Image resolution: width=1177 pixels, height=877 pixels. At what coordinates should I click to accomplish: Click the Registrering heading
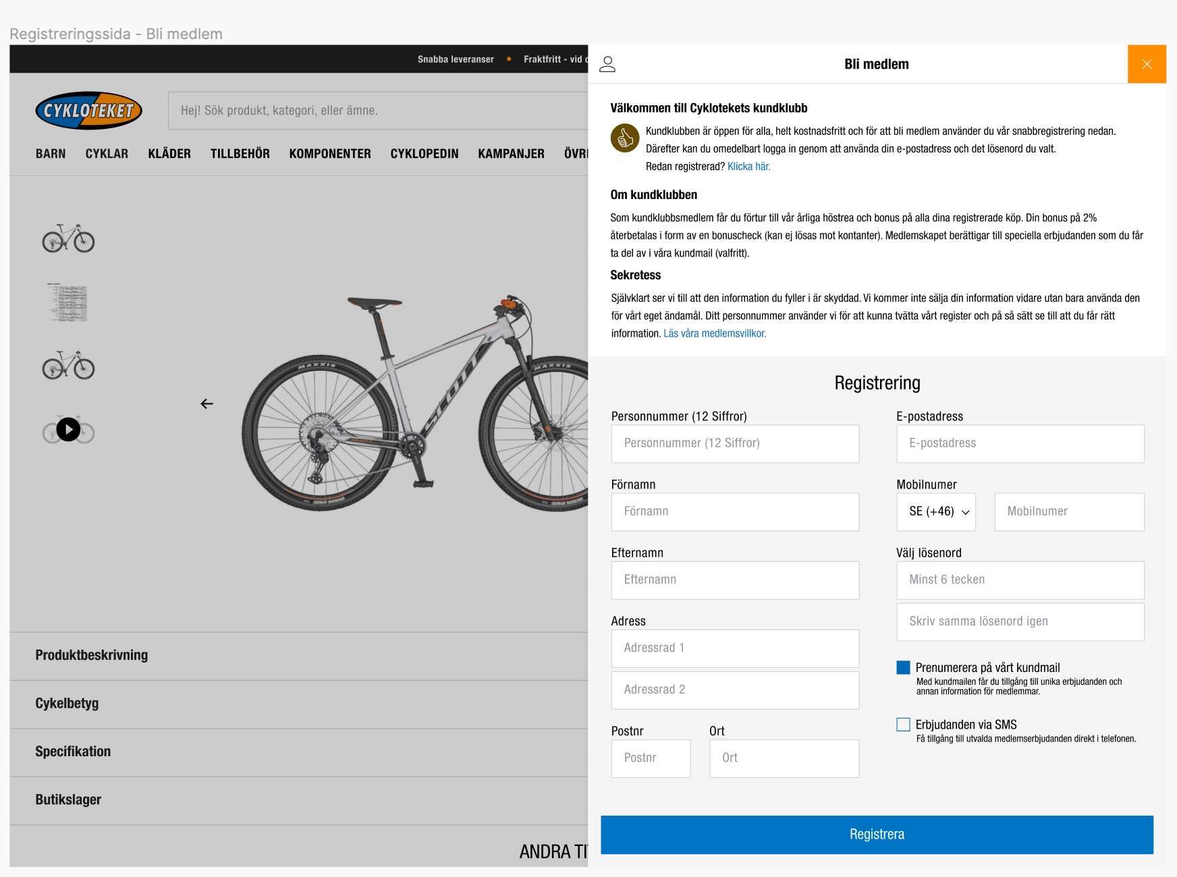tap(877, 383)
